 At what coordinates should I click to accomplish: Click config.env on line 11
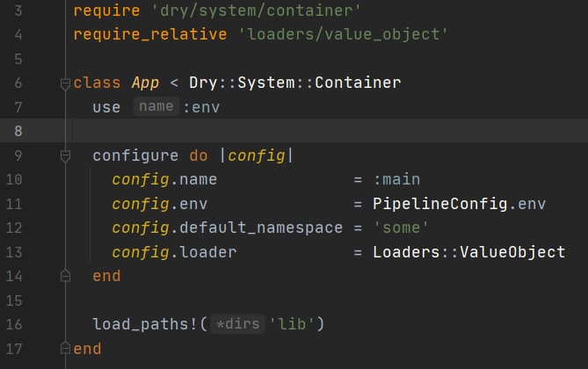159,205
